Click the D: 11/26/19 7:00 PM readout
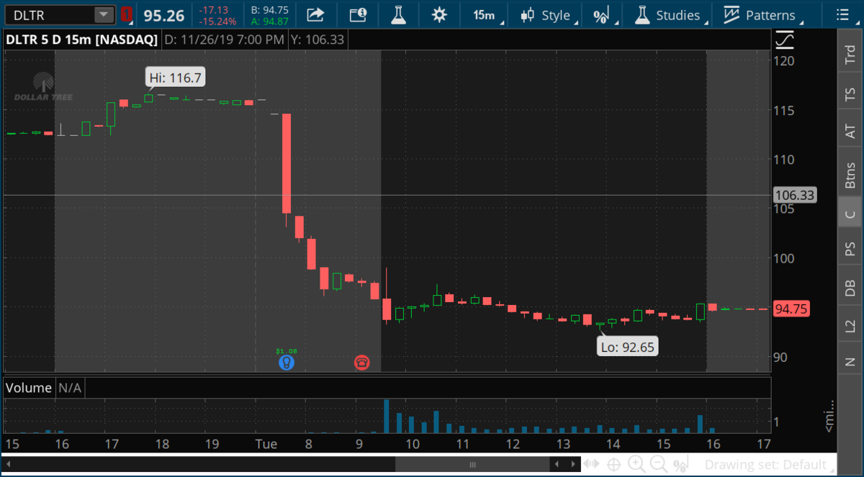 [x=224, y=40]
